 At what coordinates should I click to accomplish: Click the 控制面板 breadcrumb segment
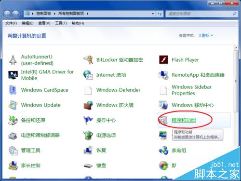pos(43,14)
